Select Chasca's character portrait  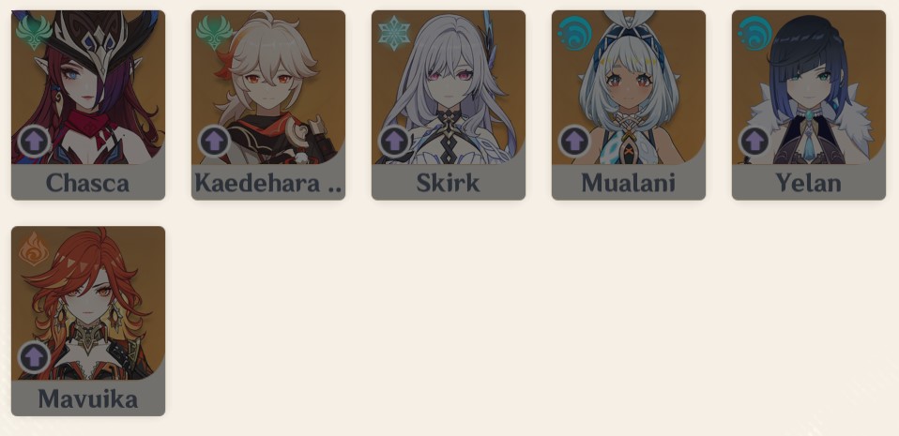click(x=88, y=87)
